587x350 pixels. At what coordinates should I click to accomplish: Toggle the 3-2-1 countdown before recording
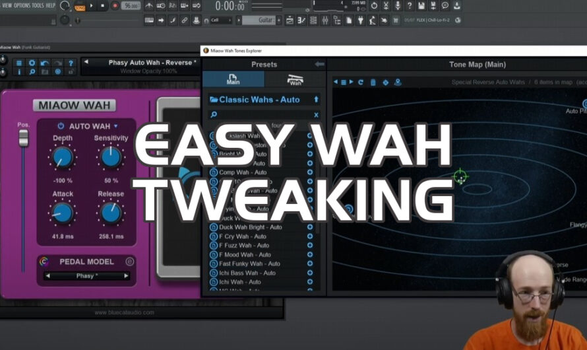click(x=173, y=6)
